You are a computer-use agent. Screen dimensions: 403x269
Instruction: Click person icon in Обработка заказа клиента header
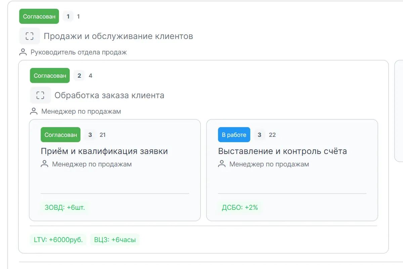(x=34, y=111)
